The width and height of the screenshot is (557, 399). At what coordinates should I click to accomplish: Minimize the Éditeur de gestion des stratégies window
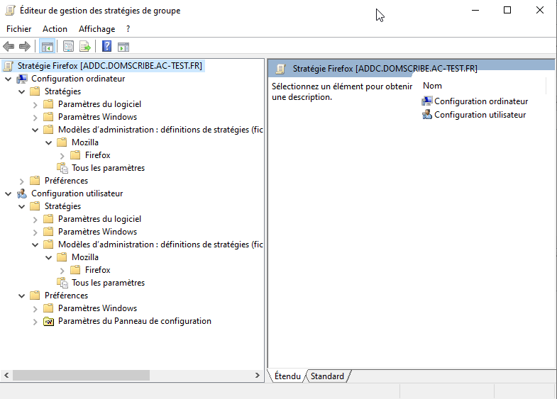[475, 11]
